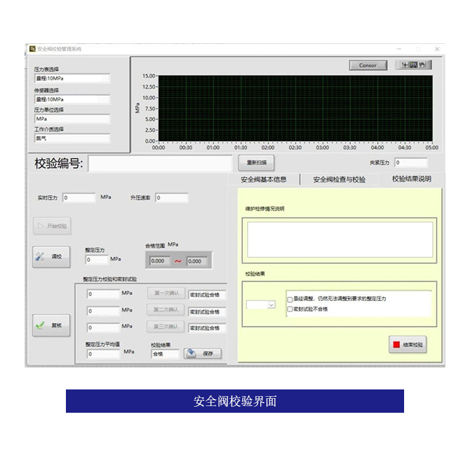Open the 压力表选择 range selector

[72, 79]
